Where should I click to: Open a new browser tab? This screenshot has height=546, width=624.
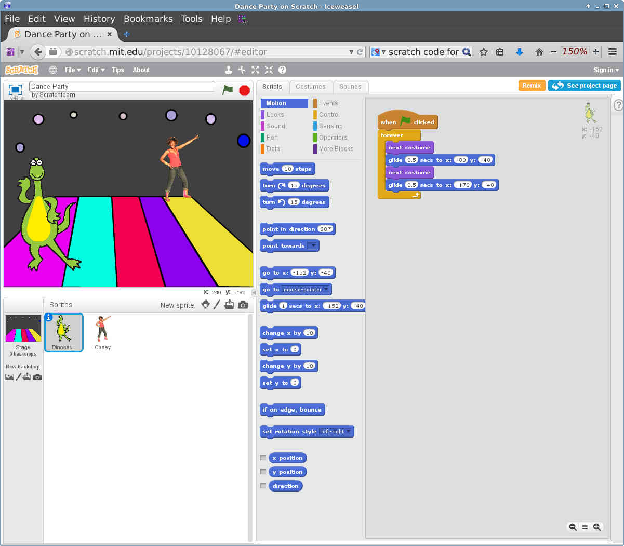pyautogui.click(x=126, y=34)
